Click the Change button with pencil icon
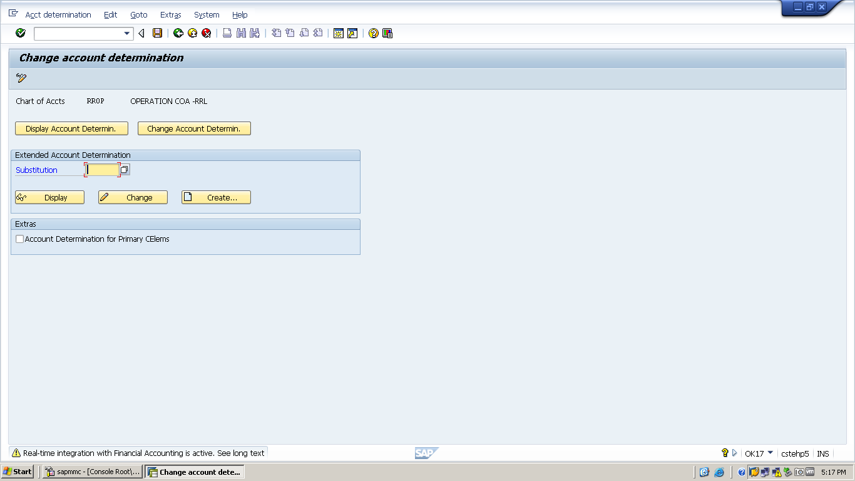 click(x=133, y=197)
